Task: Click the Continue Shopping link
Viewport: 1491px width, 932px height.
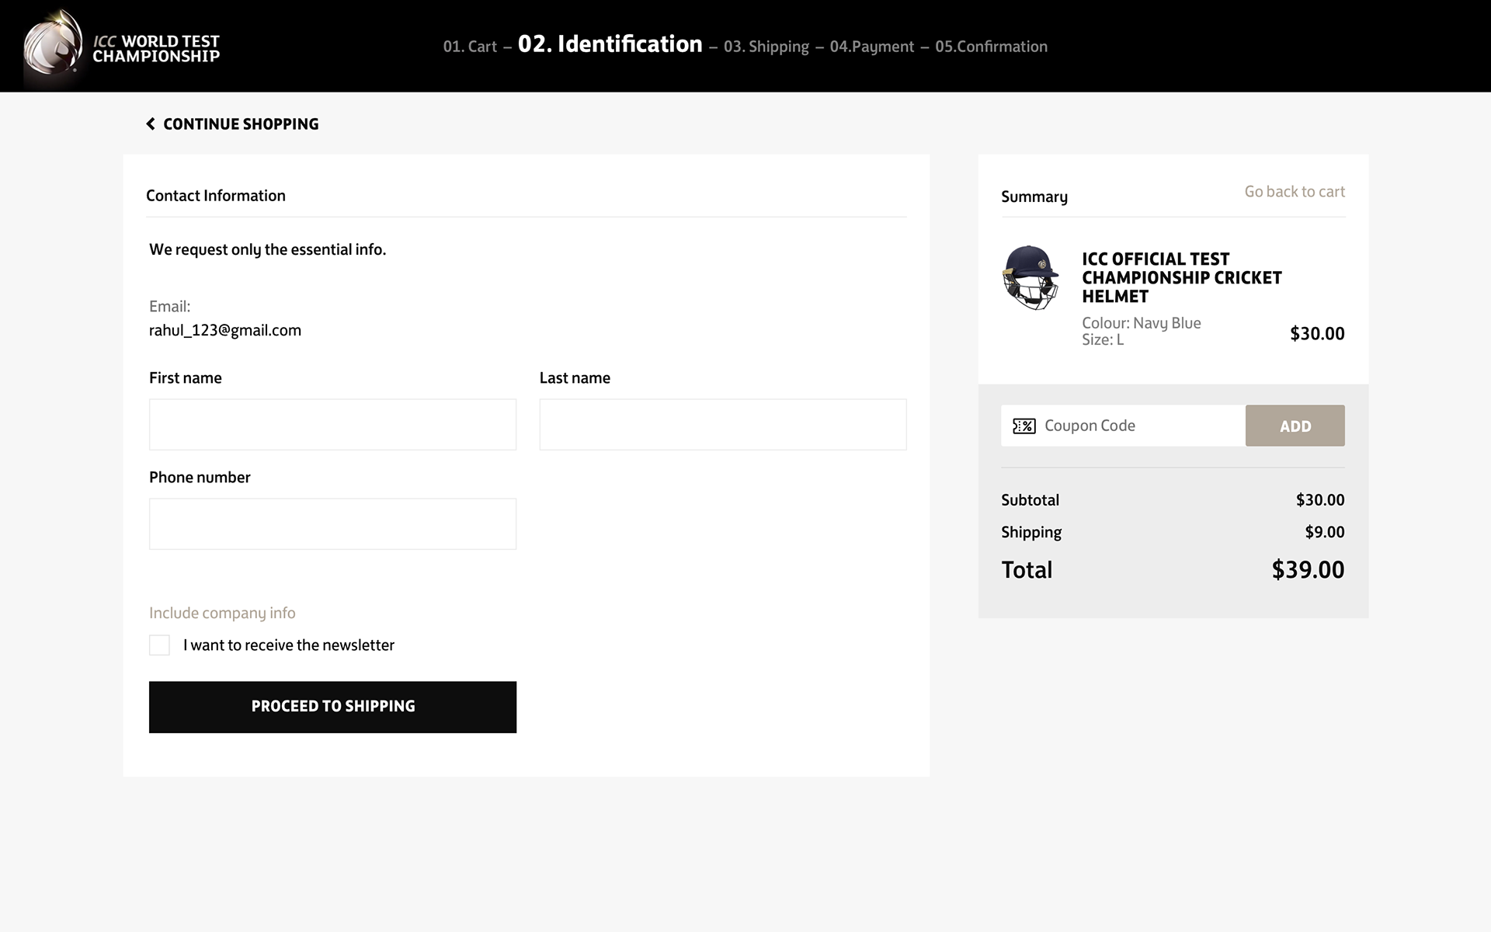Action: 241,124
